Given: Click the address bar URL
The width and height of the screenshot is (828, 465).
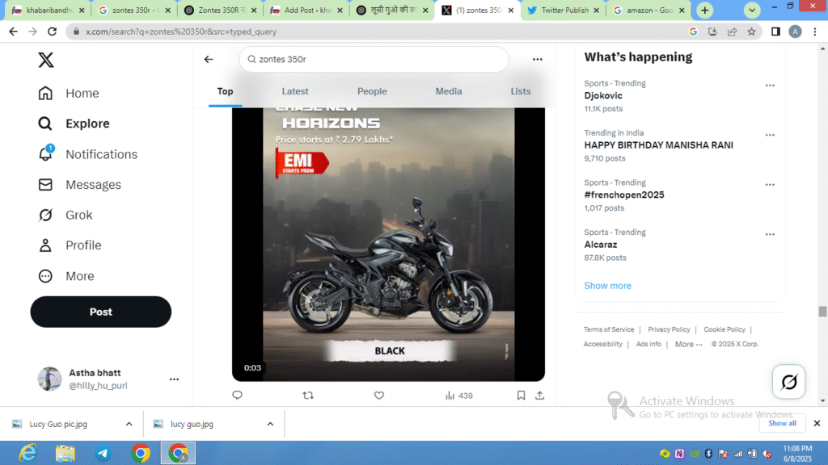Looking at the screenshot, I should (x=181, y=31).
